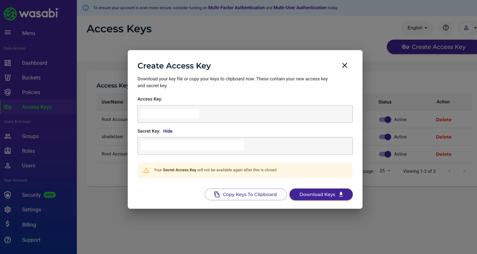Viewport: 477px width, 254px height.
Task: Open the Users sidebar item
Action: 29,166
